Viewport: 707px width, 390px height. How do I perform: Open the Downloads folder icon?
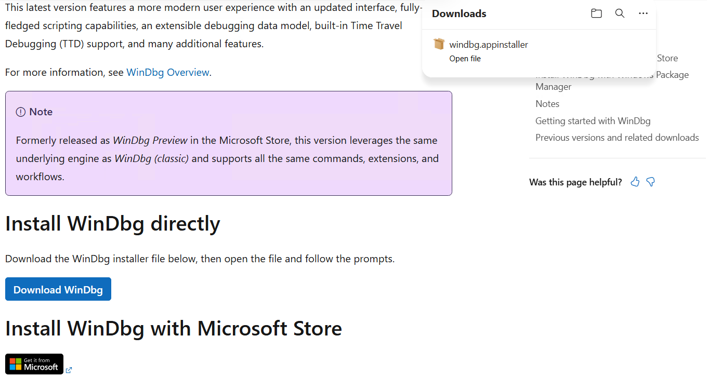coord(596,14)
